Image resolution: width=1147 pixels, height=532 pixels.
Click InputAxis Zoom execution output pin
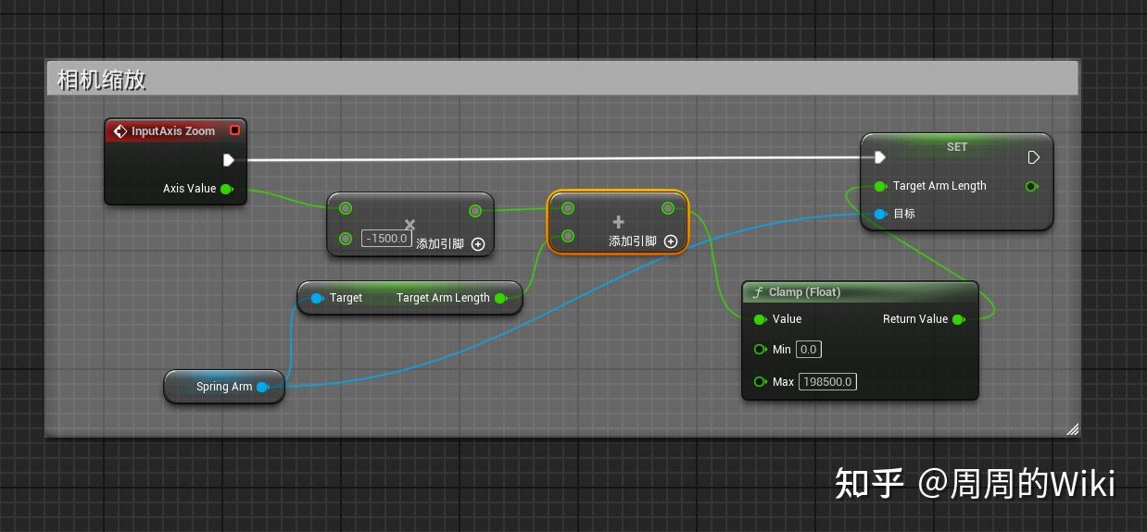[x=228, y=160]
